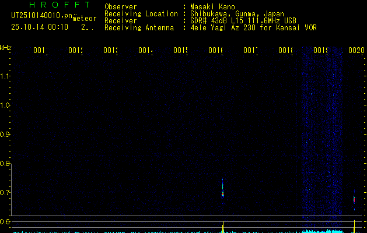Click the 0020 time axis label

click(356, 50)
